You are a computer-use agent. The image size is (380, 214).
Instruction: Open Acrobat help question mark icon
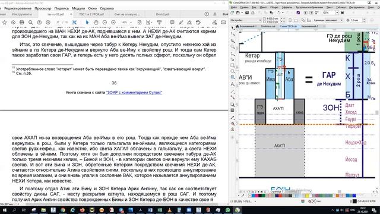(207, 14)
